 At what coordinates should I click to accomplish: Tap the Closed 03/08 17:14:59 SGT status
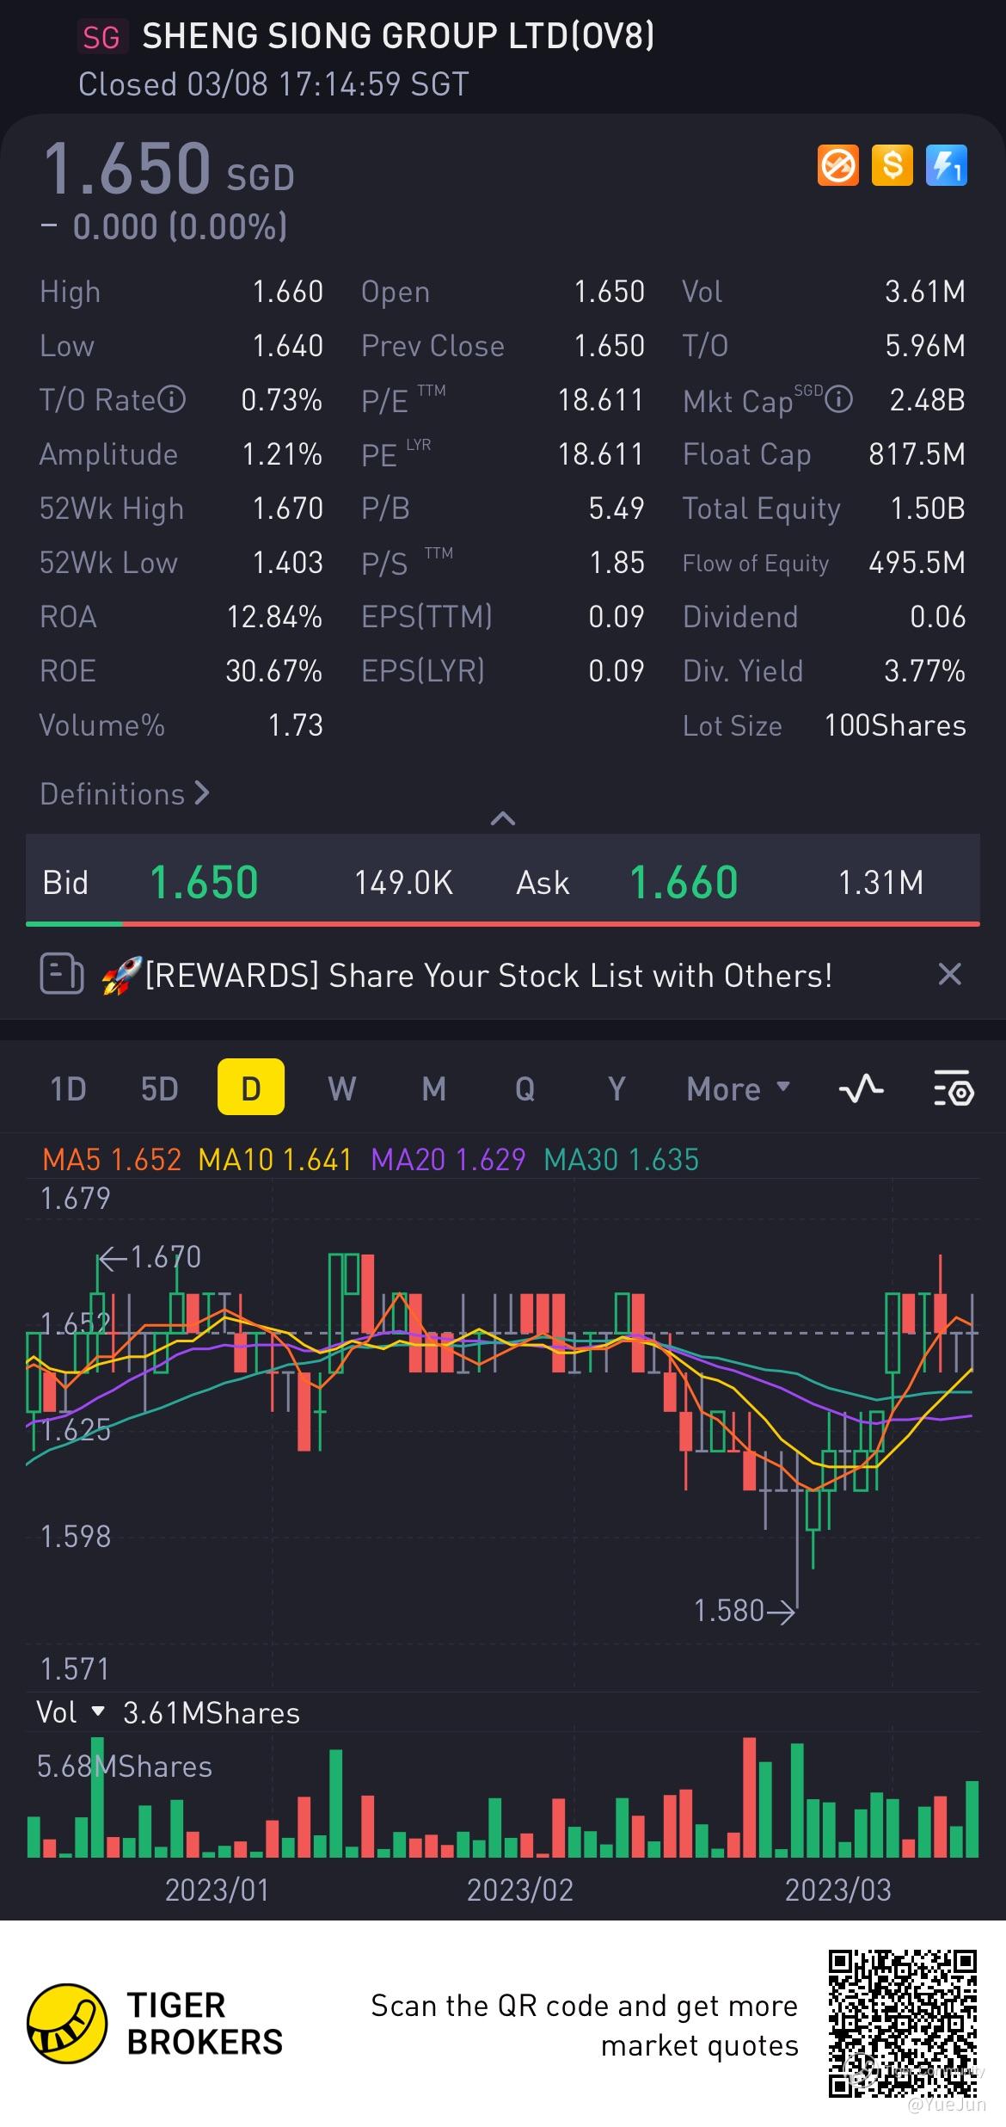click(x=273, y=84)
